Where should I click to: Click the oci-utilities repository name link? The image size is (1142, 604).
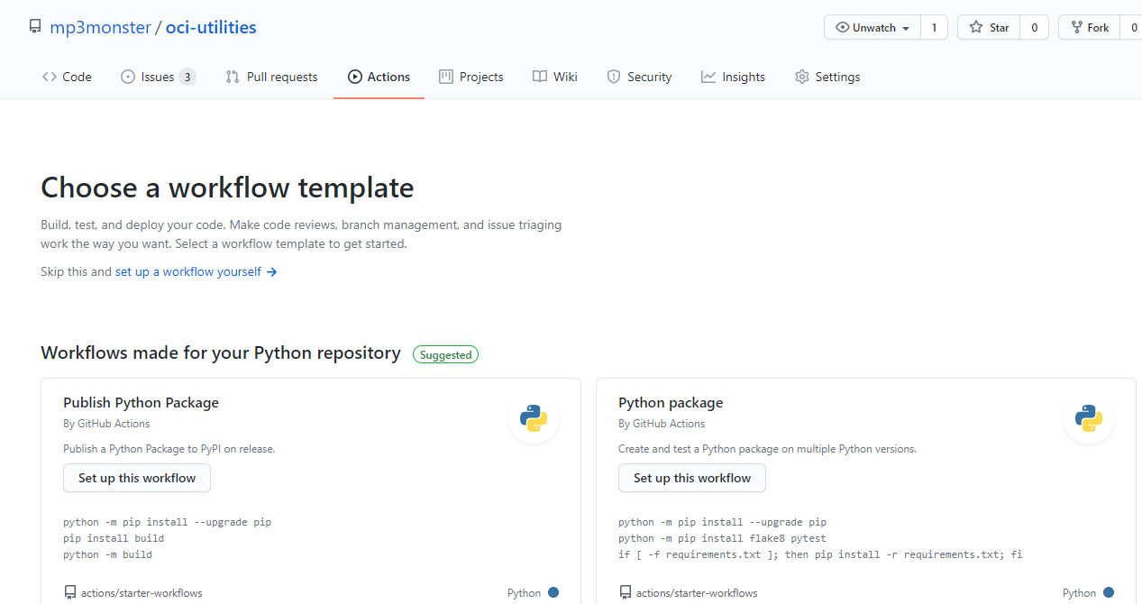[x=211, y=27]
